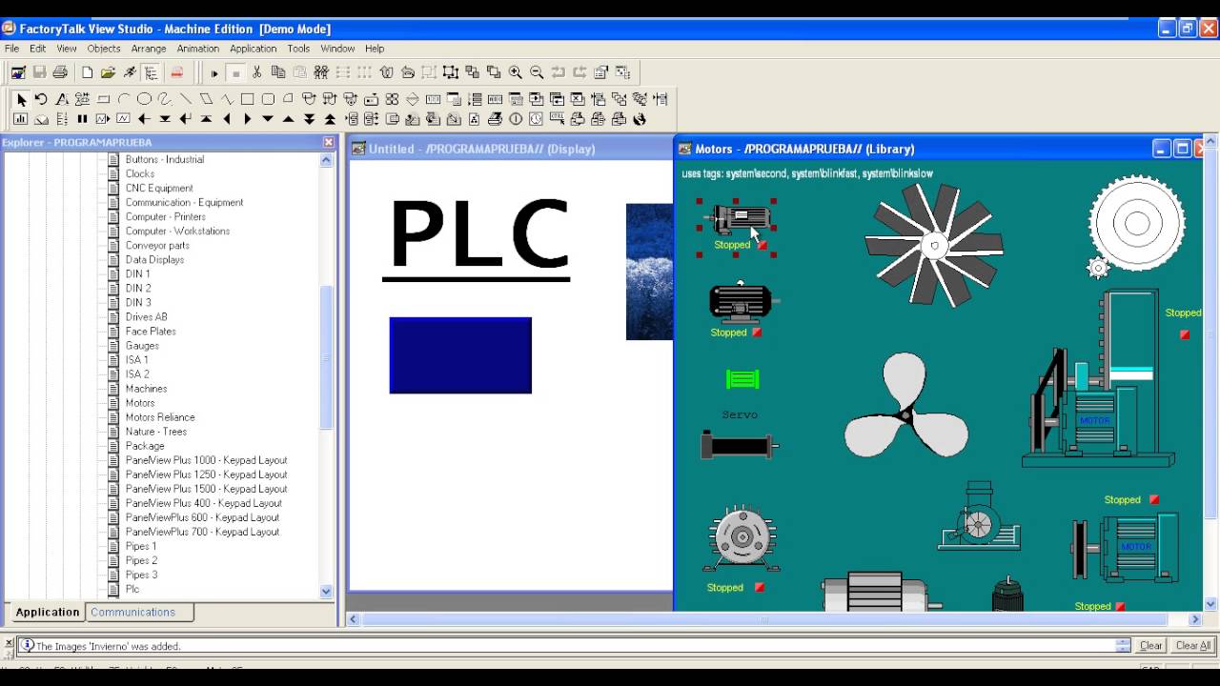Open the File menu

point(11,49)
